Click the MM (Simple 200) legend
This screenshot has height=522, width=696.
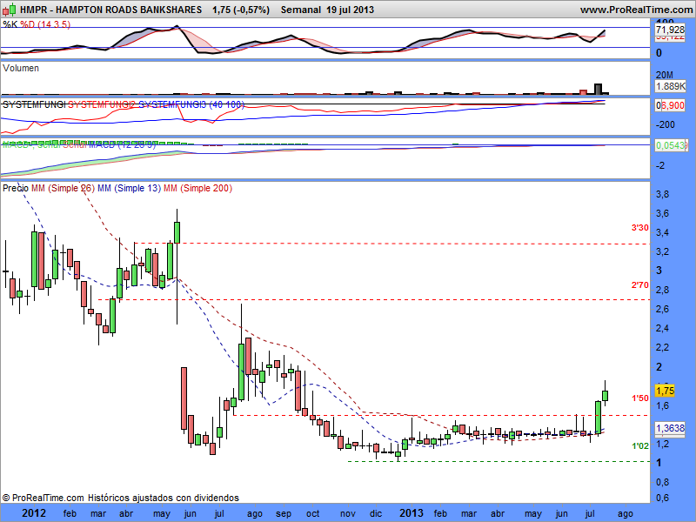[x=198, y=188]
